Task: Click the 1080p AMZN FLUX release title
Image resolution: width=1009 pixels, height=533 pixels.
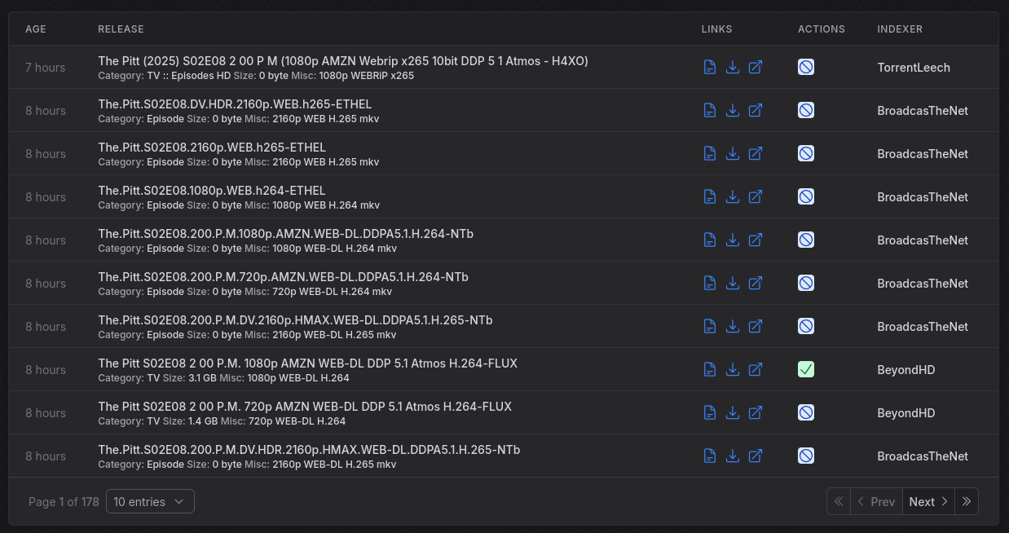Action: tap(308, 363)
